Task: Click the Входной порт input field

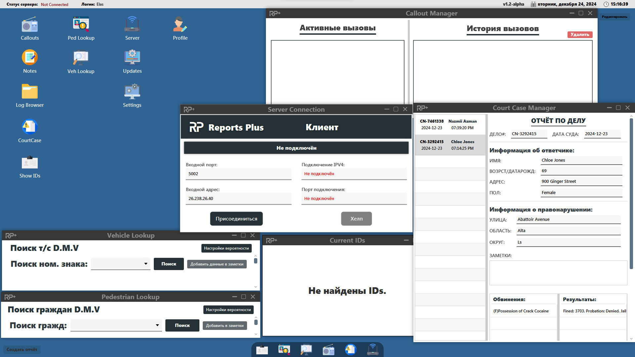Action: click(238, 174)
